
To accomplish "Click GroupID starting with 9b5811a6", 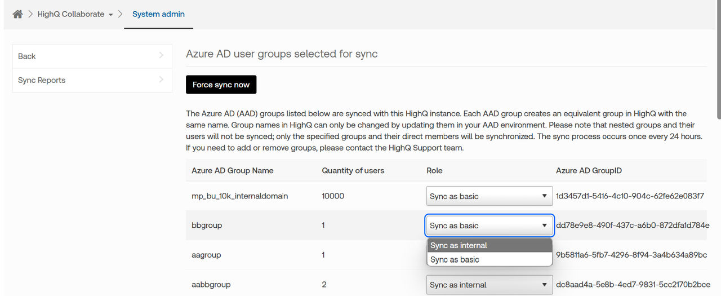I will (x=631, y=255).
